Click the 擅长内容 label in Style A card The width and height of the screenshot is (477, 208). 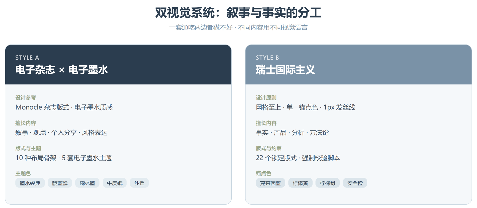pyautogui.click(x=26, y=123)
